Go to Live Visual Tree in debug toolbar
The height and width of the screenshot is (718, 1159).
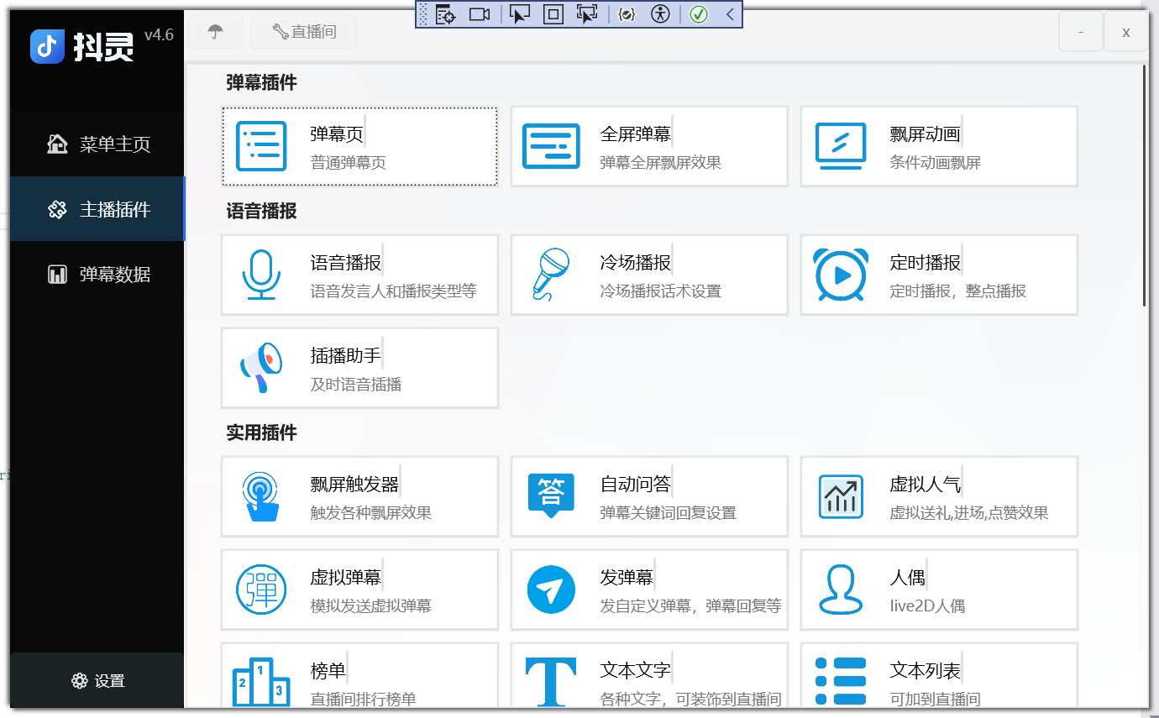(445, 13)
